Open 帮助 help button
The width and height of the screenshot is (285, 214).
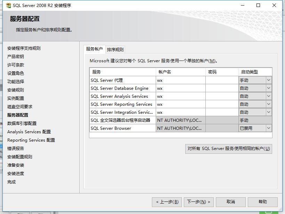(263, 202)
